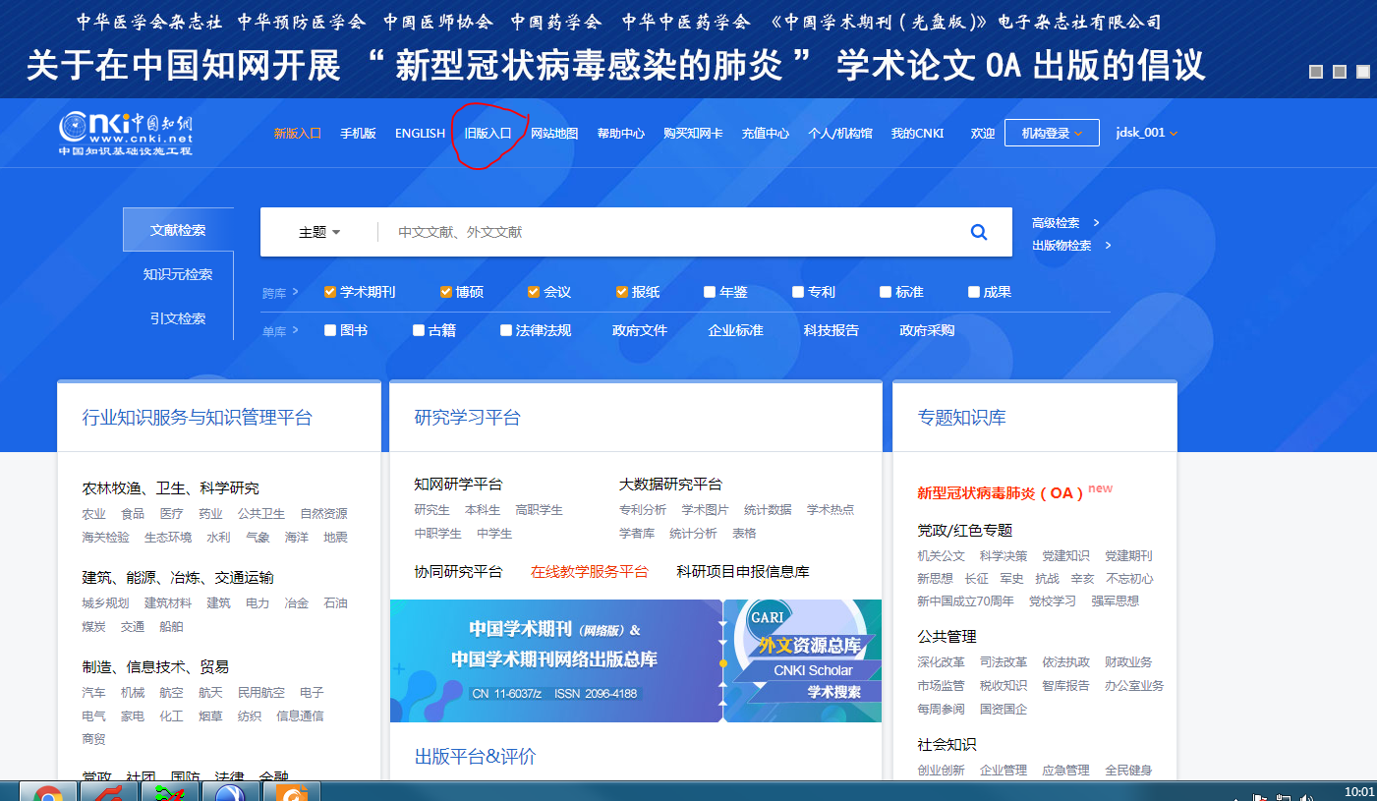Open the 司法改革 link

(x=1004, y=661)
